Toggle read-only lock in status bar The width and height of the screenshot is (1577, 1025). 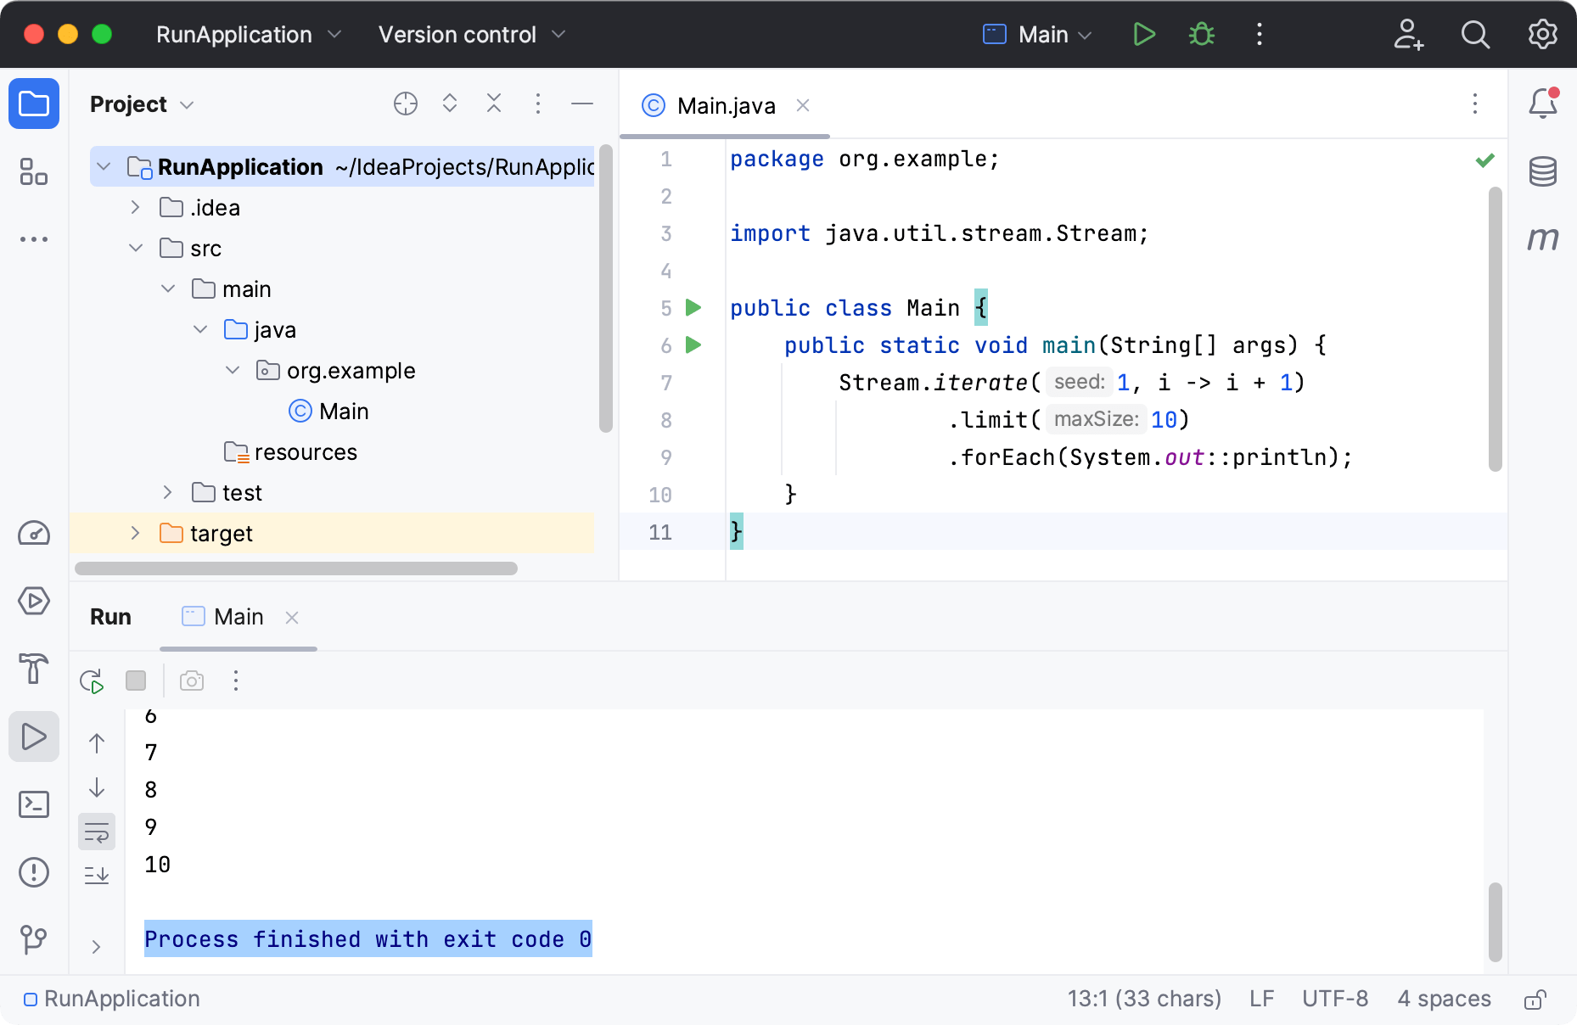tap(1535, 1000)
